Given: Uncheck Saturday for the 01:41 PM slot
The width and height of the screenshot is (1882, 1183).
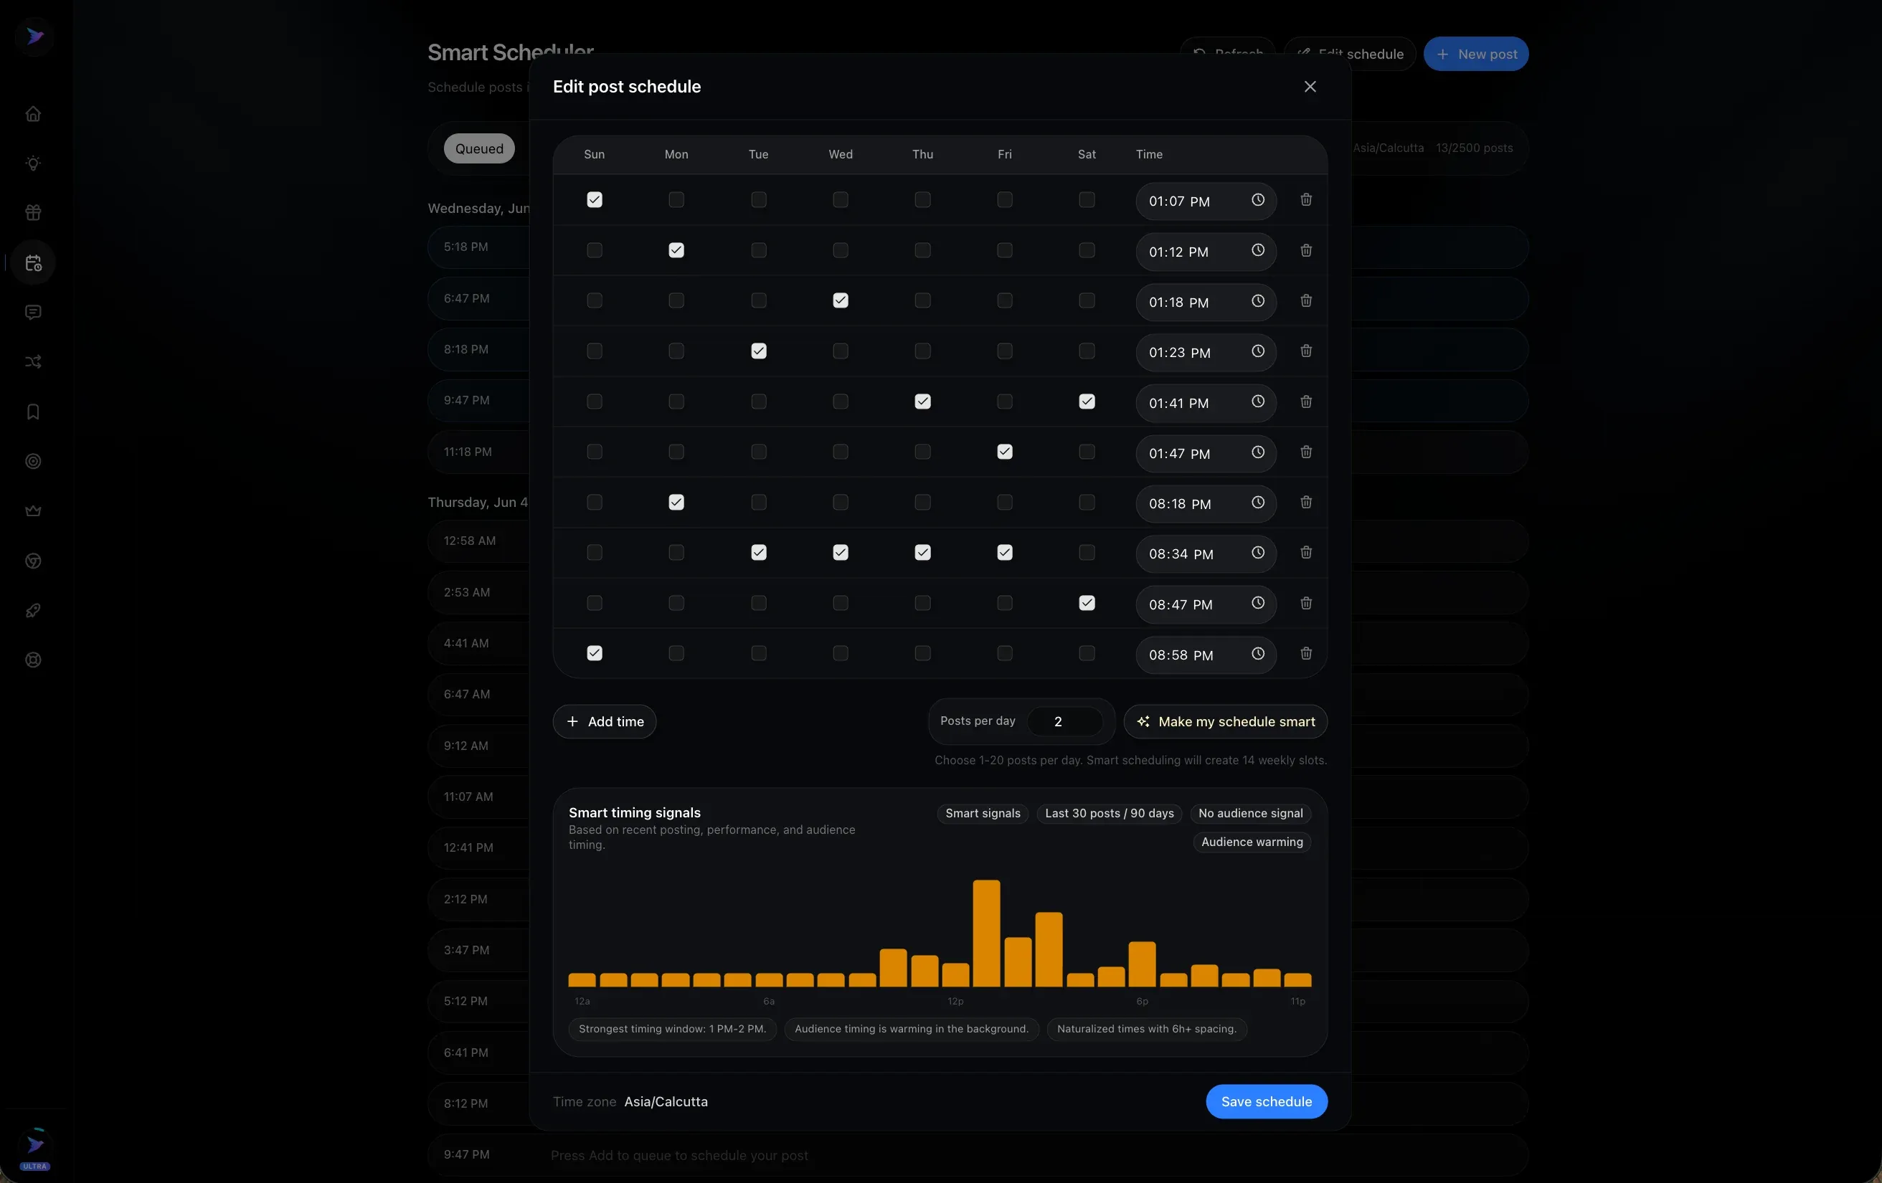Looking at the screenshot, I should point(1087,402).
